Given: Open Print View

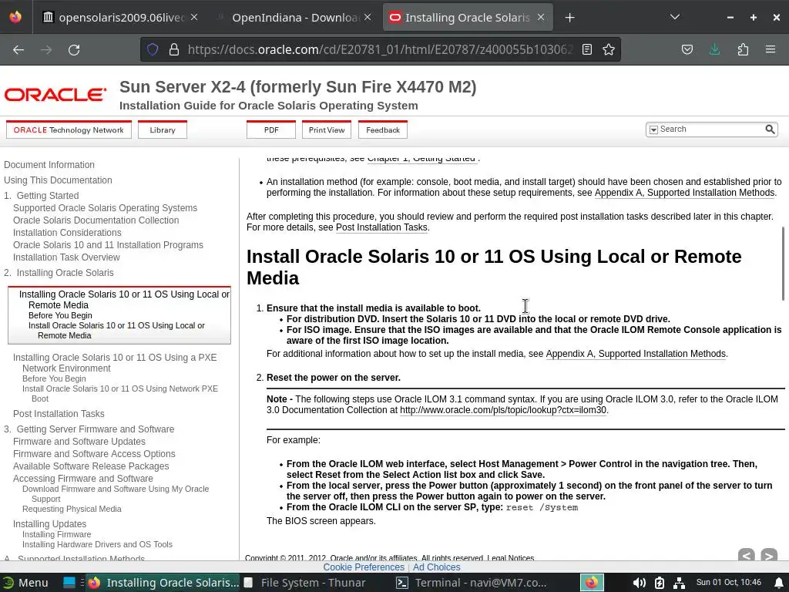Looking at the screenshot, I should click(327, 129).
